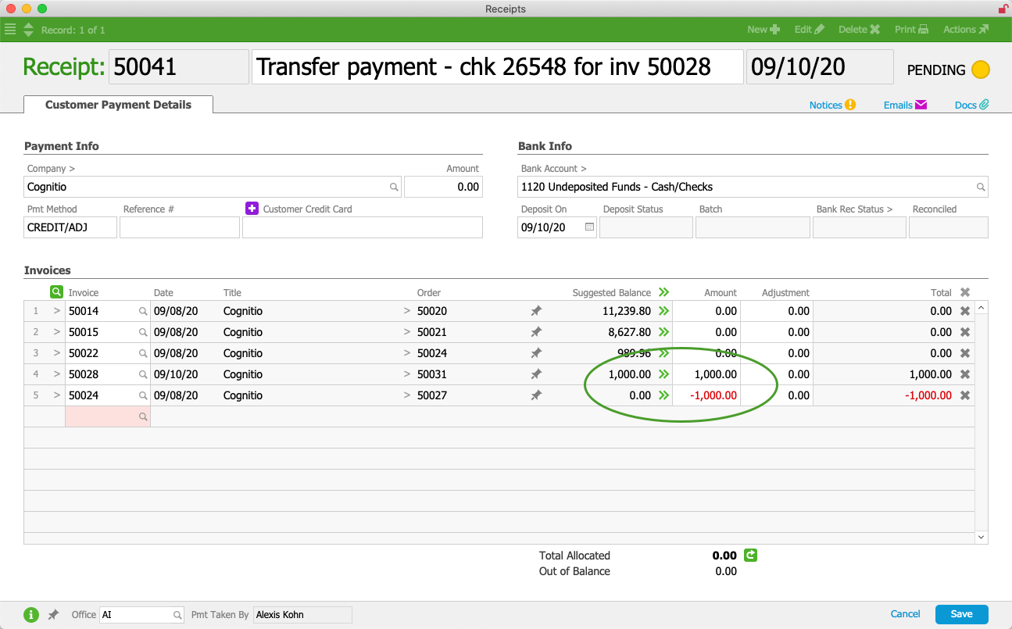Click the green info icon in footer
This screenshot has height=629, width=1012.
pos(31,615)
